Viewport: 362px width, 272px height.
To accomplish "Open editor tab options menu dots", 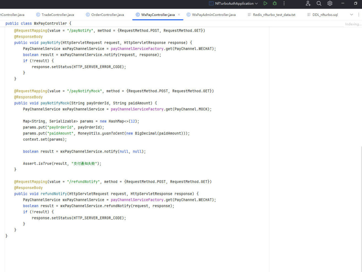I will point(358,14).
